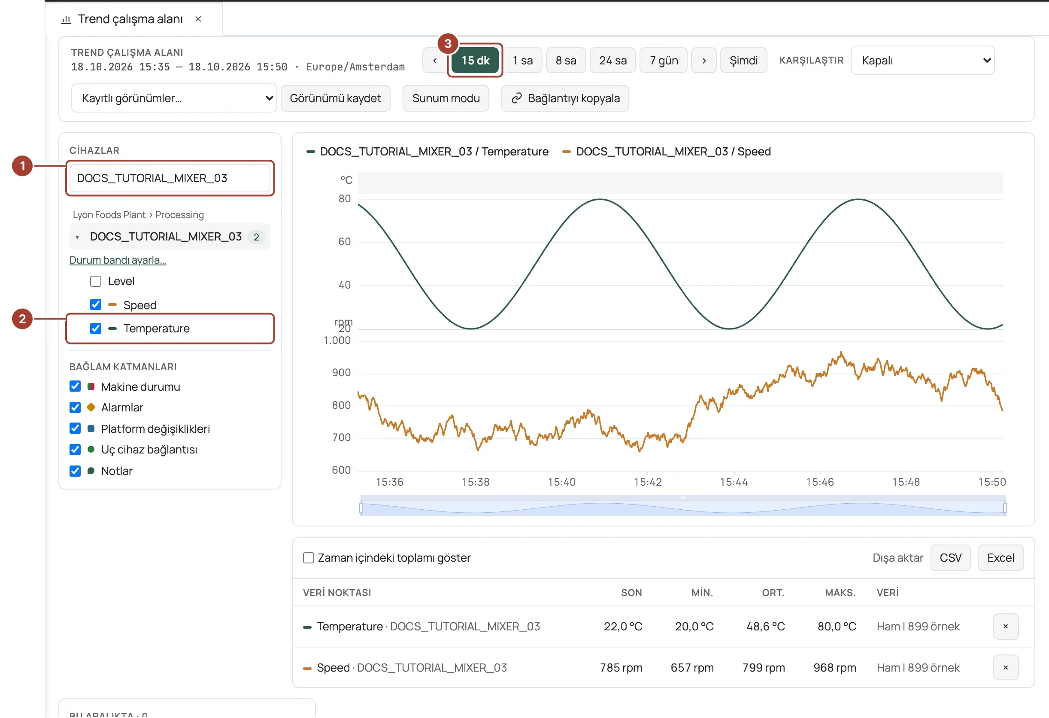Click the Alarmlar orange diamond icon

91,408
